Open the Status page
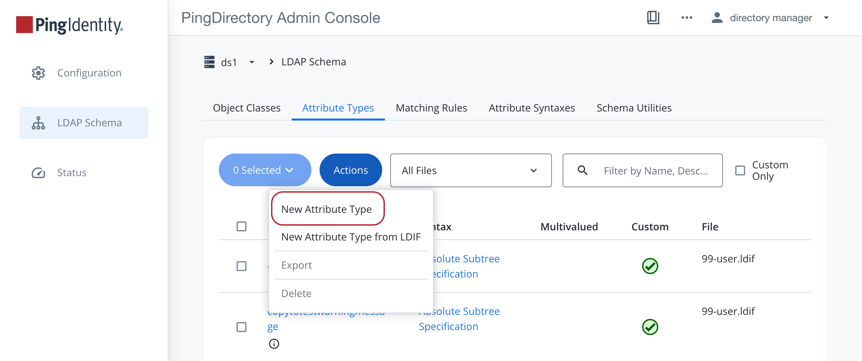Screen dimensions: 862x361 (x=71, y=172)
